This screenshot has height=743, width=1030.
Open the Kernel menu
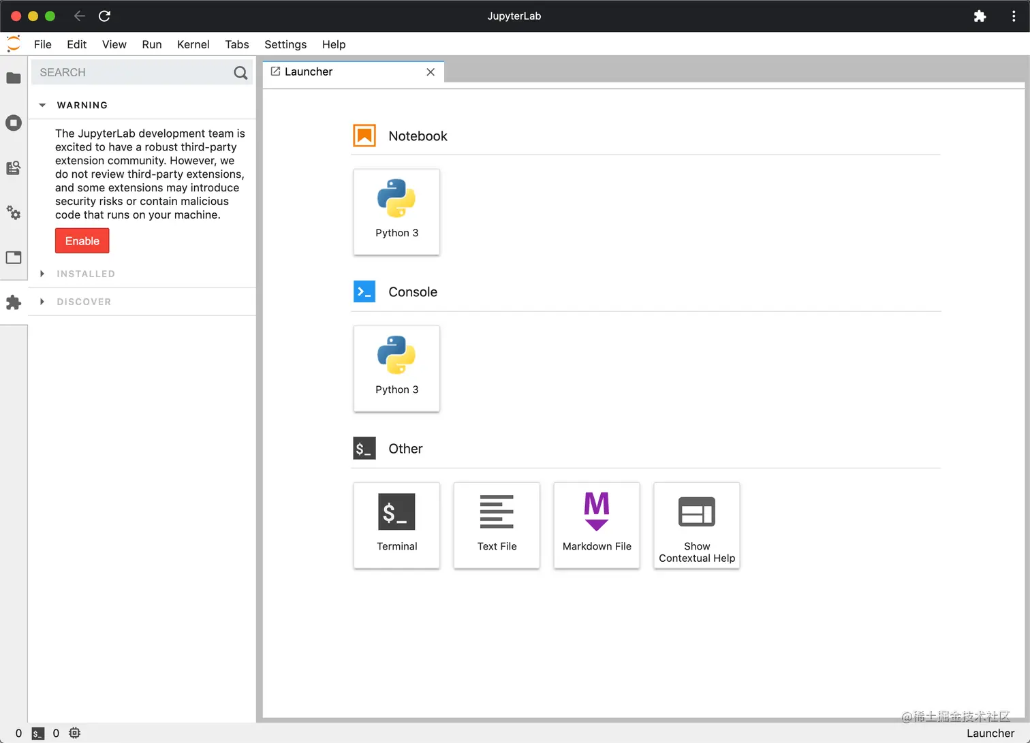pos(193,44)
